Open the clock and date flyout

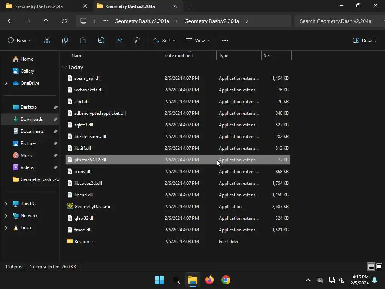[x=360, y=280]
